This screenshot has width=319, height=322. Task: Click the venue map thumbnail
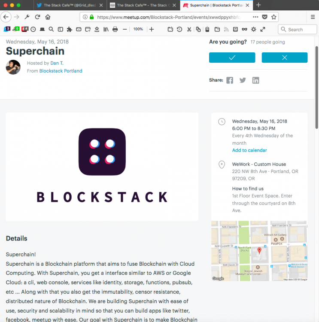tap(259, 251)
